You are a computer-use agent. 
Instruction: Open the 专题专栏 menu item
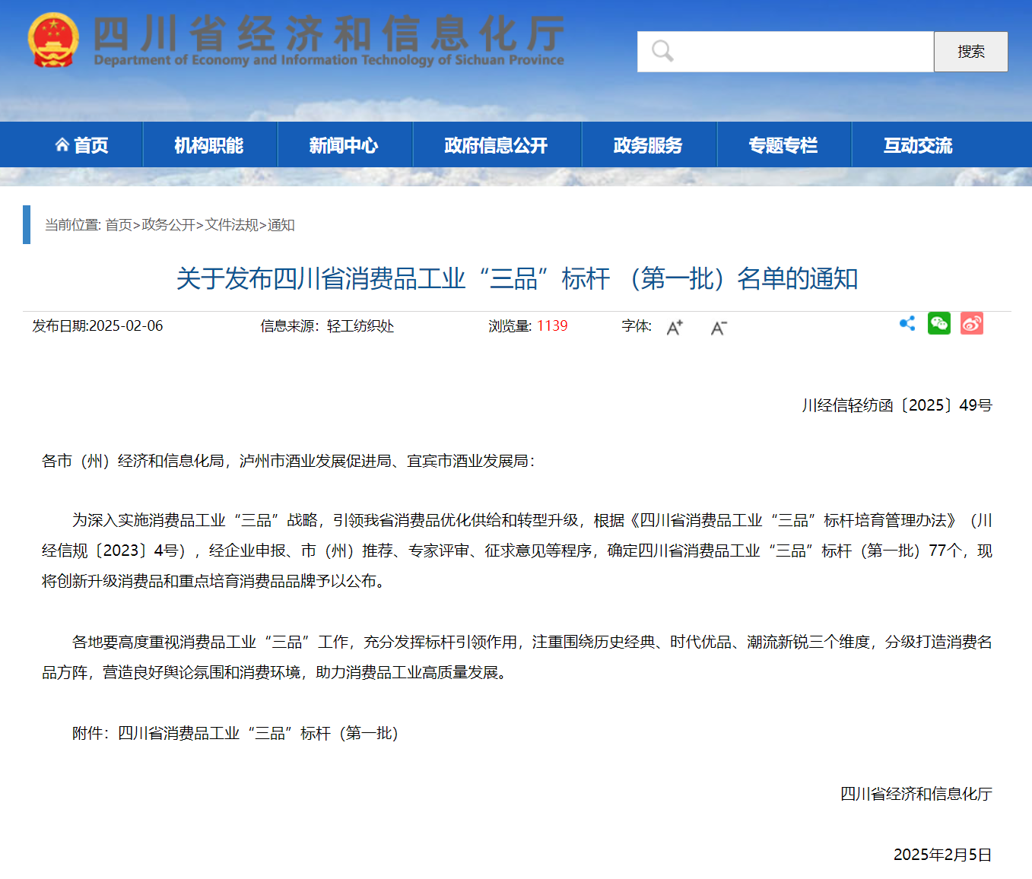click(x=783, y=145)
